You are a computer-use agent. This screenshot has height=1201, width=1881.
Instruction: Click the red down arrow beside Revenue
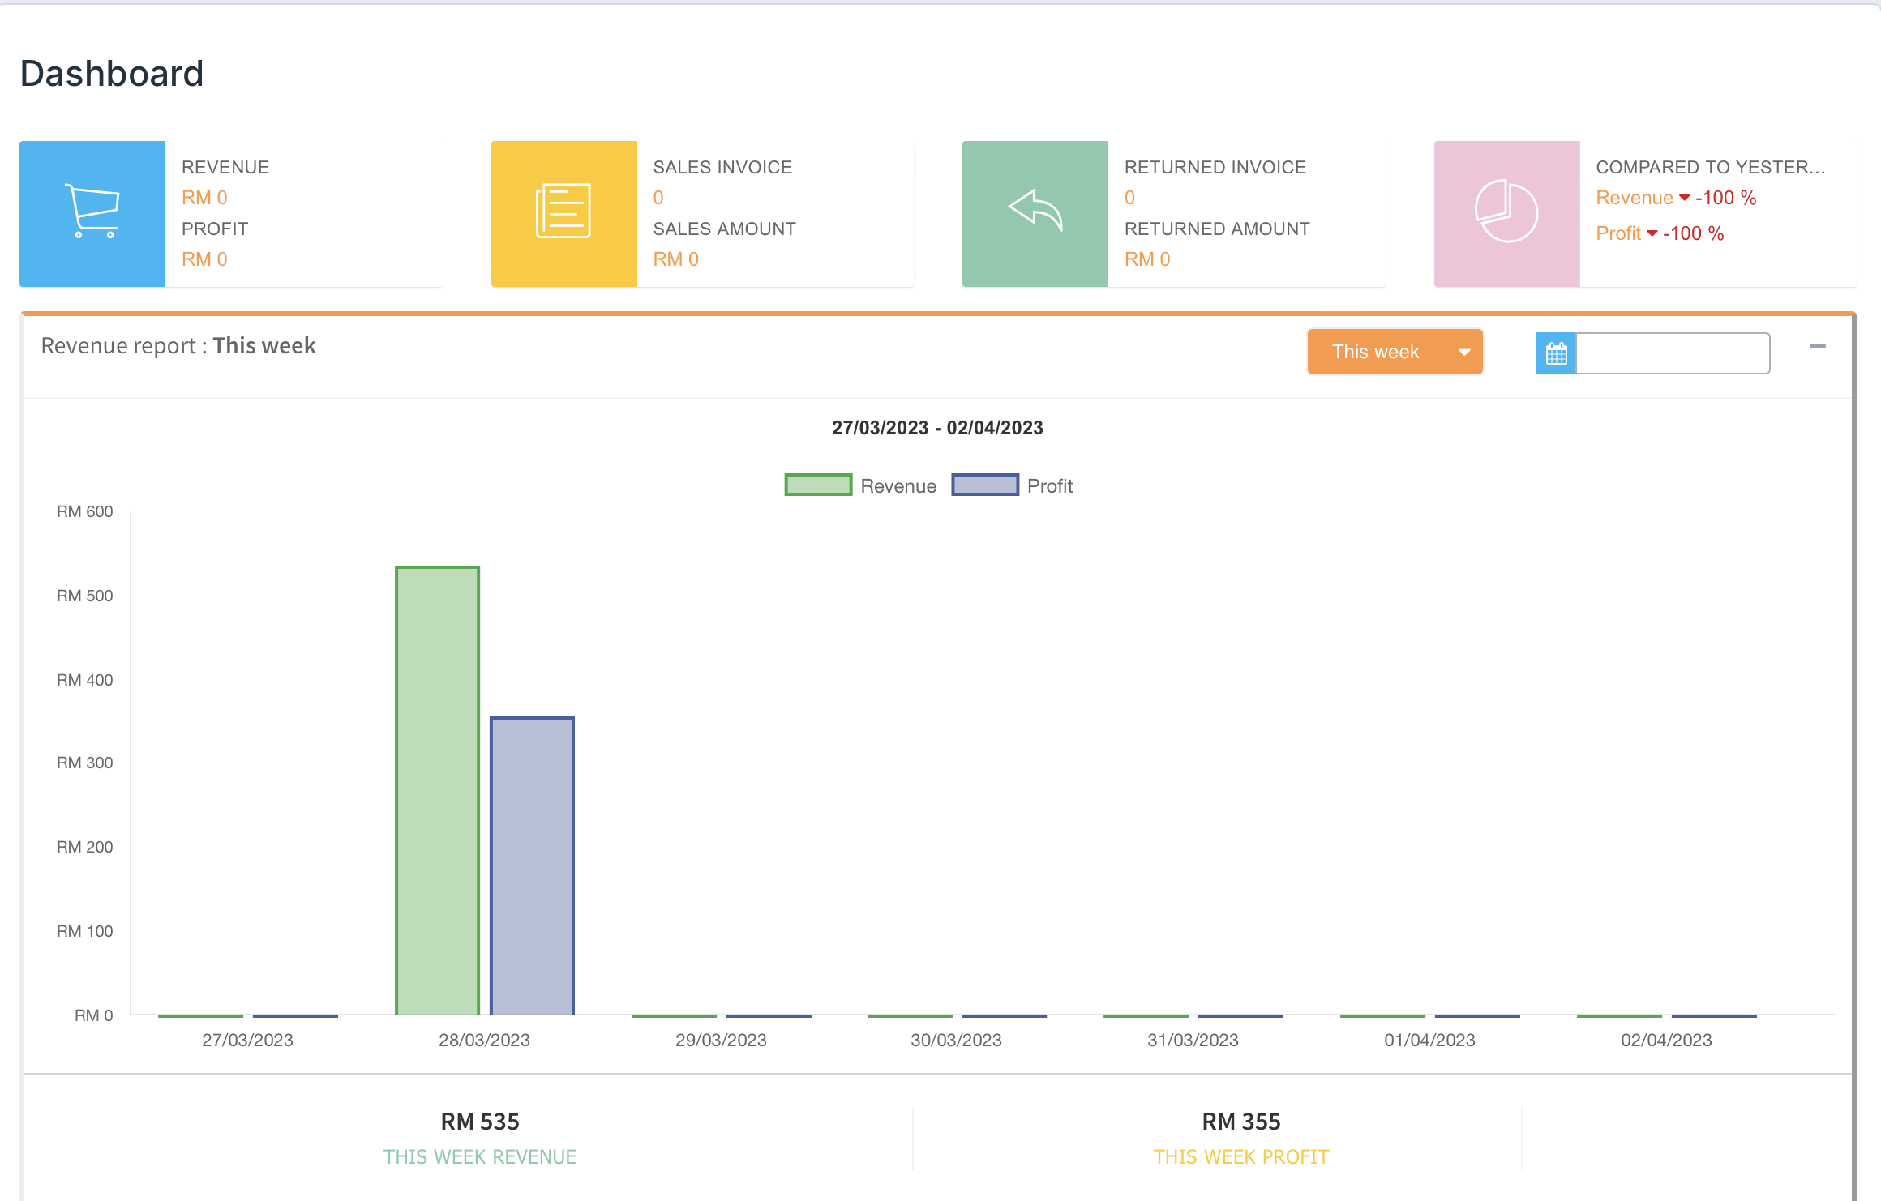[x=1684, y=199]
